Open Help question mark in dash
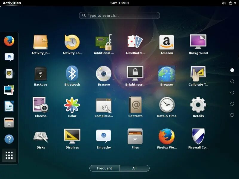 [9, 139]
